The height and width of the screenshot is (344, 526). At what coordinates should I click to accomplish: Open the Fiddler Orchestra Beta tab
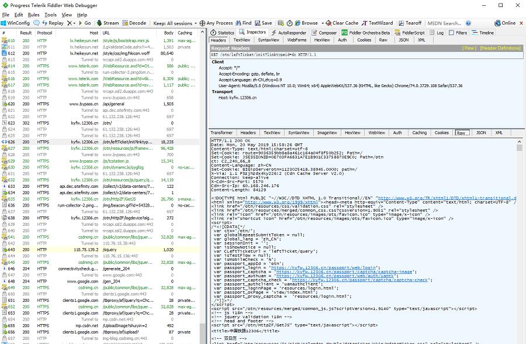(366, 33)
